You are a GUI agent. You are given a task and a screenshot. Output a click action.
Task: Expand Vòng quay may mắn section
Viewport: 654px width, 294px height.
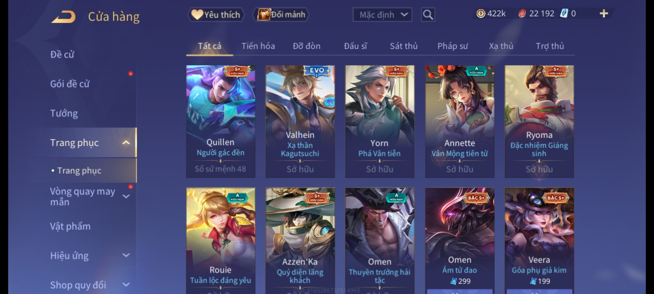(126, 196)
